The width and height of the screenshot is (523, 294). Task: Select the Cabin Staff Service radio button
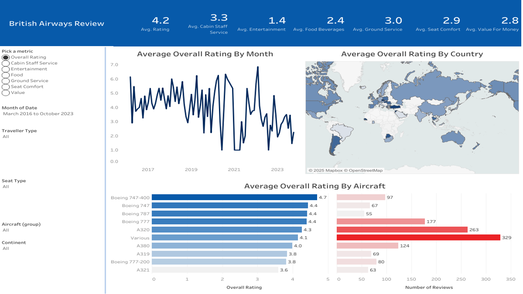coord(6,63)
